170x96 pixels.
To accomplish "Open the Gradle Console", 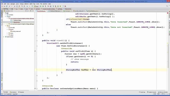I will [152, 92].
